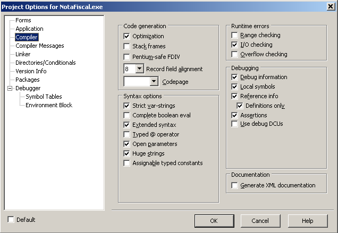Open Record field alignment dropdown
The height and width of the screenshot is (233, 338).
pos(140,69)
